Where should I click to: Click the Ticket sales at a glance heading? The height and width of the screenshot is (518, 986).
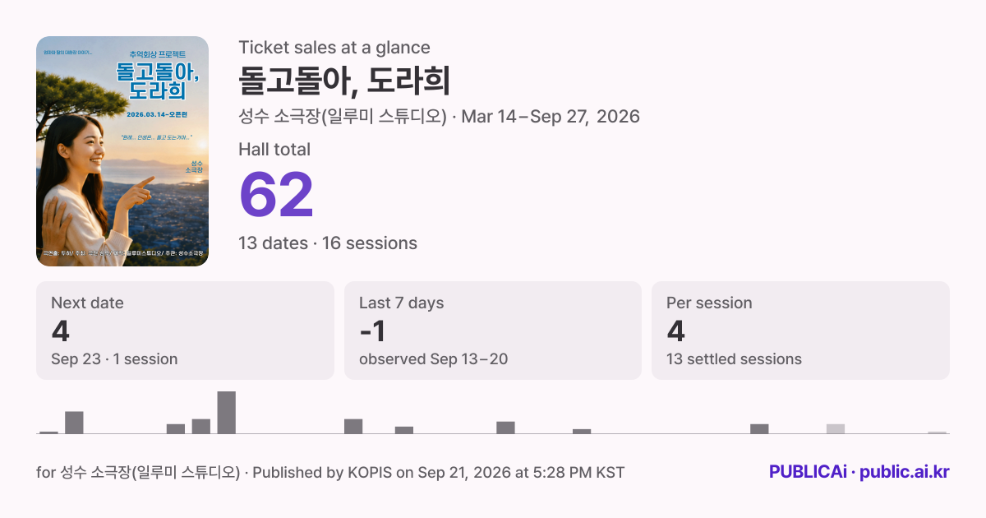(334, 48)
